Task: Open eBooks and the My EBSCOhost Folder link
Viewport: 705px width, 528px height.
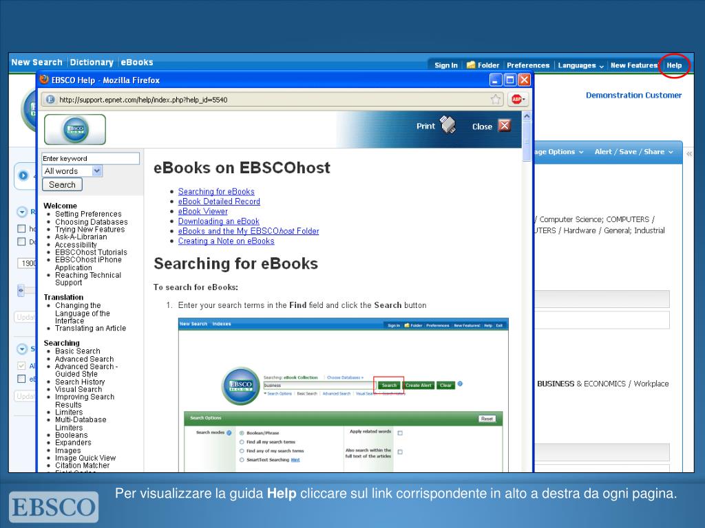Action: click(249, 231)
